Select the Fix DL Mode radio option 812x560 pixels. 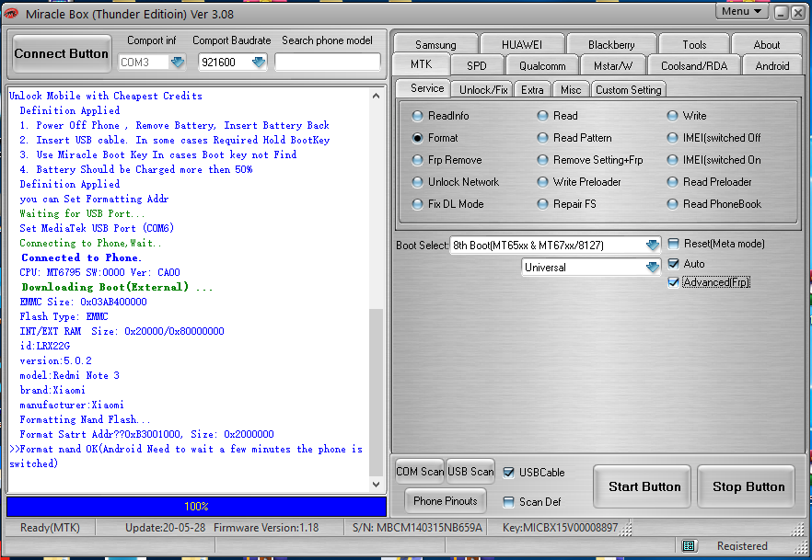417,204
